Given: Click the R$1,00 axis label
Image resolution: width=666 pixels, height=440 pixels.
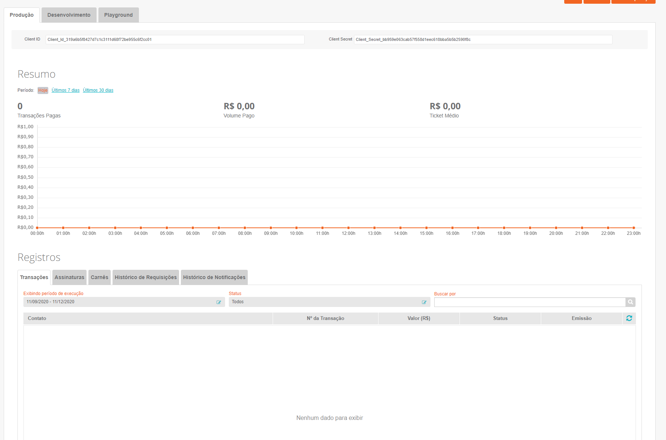Looking at the screenshot, I should [x=25, y=127].
